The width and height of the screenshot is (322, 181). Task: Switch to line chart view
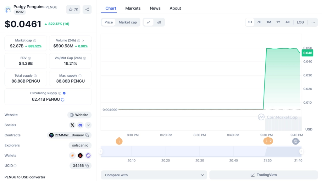pyautogui.click(x=148, y=22)
